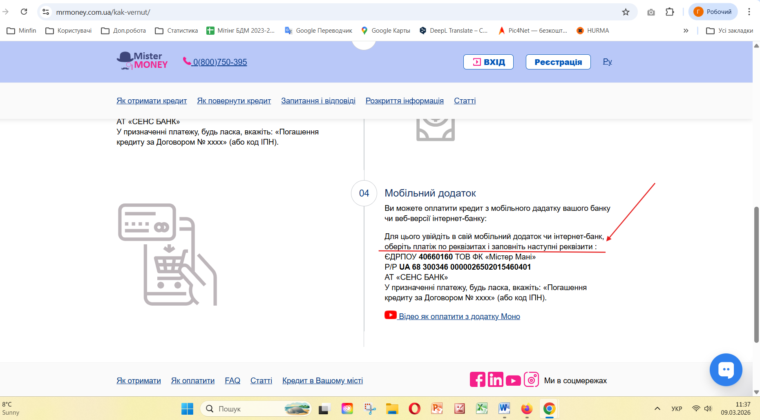This screenshot has width=760, height=420.
Task: Open the footer FAQ link
Action: (232, 380)
